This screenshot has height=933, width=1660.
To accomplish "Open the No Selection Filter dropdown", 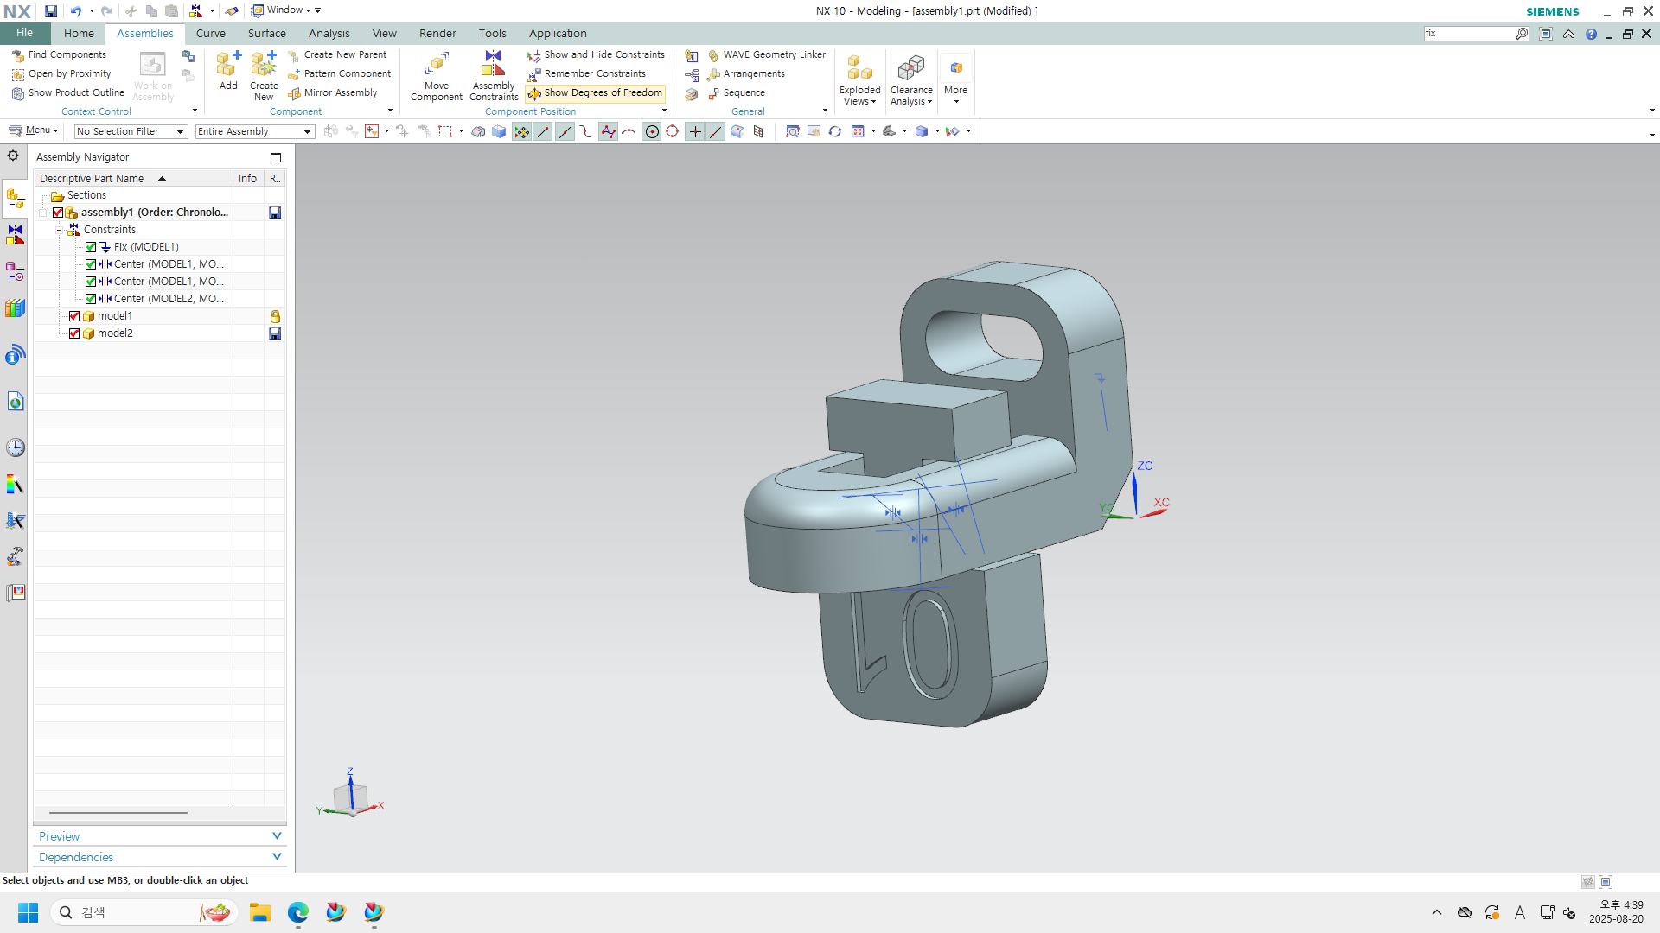I will (131, 131).
